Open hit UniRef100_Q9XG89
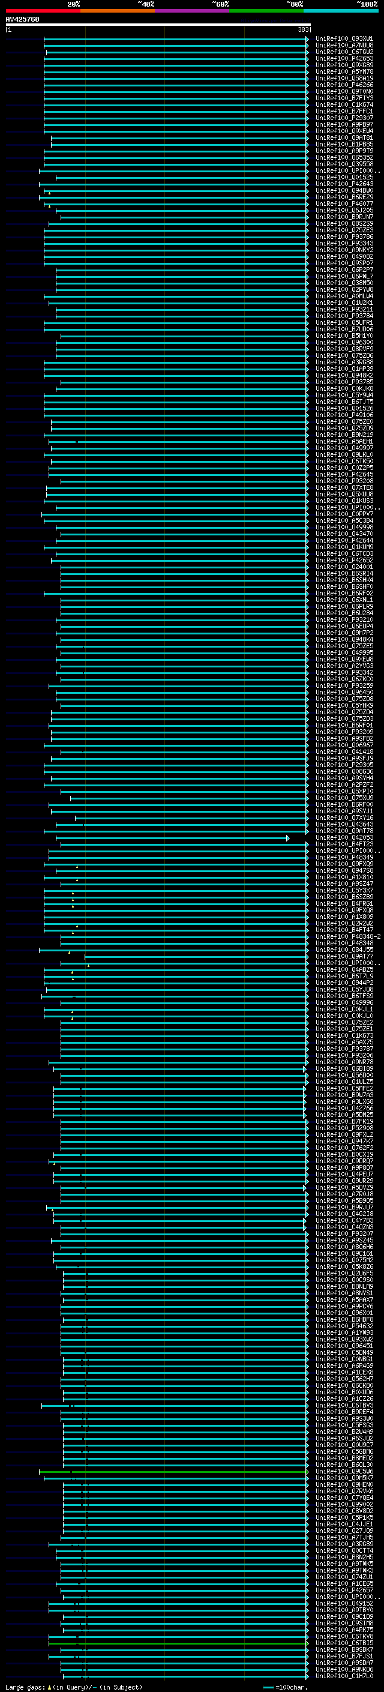Viewport: 384px width, 1692px height. (x=344, y=65)
